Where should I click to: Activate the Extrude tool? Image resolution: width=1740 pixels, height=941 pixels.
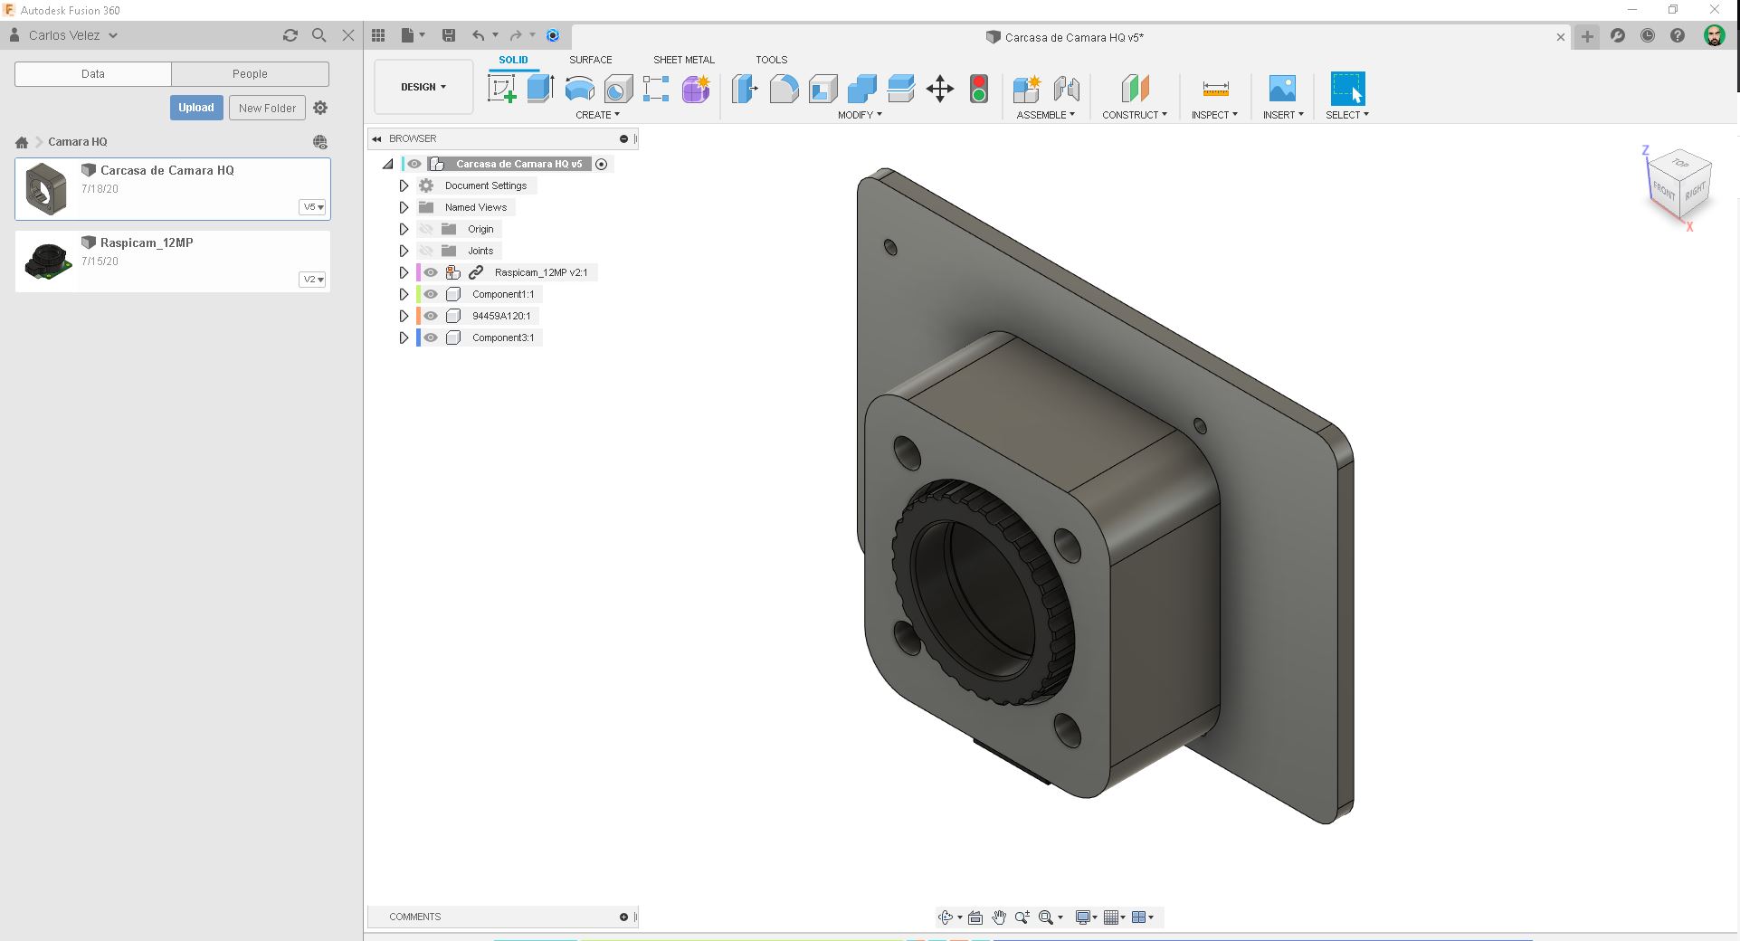[540, 89]
